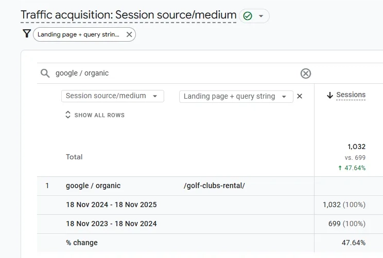Click the report title 'Traffic acquisition: Session source/medium'

click(x=129, y=15)
